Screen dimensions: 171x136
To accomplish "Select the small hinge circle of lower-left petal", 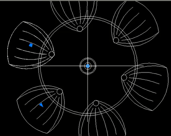I will 59,91.
